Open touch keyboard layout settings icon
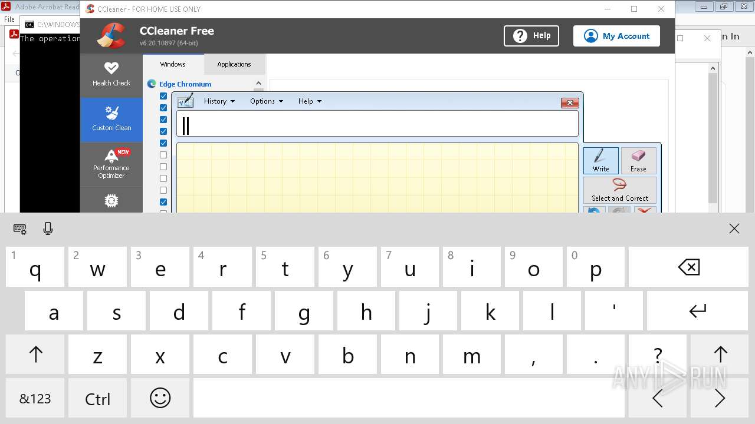 19,229
